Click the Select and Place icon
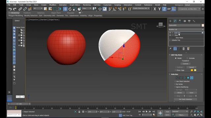Image resolution: width=211 pixels, height=118 pixels. pos(79,9)
